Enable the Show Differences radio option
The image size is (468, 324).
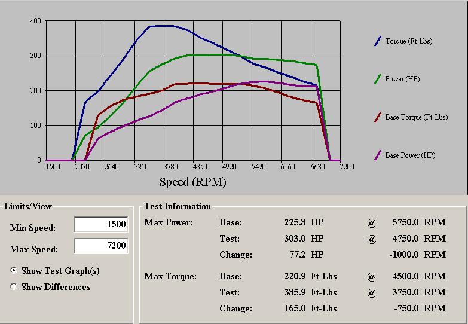[x=14, y=287]
